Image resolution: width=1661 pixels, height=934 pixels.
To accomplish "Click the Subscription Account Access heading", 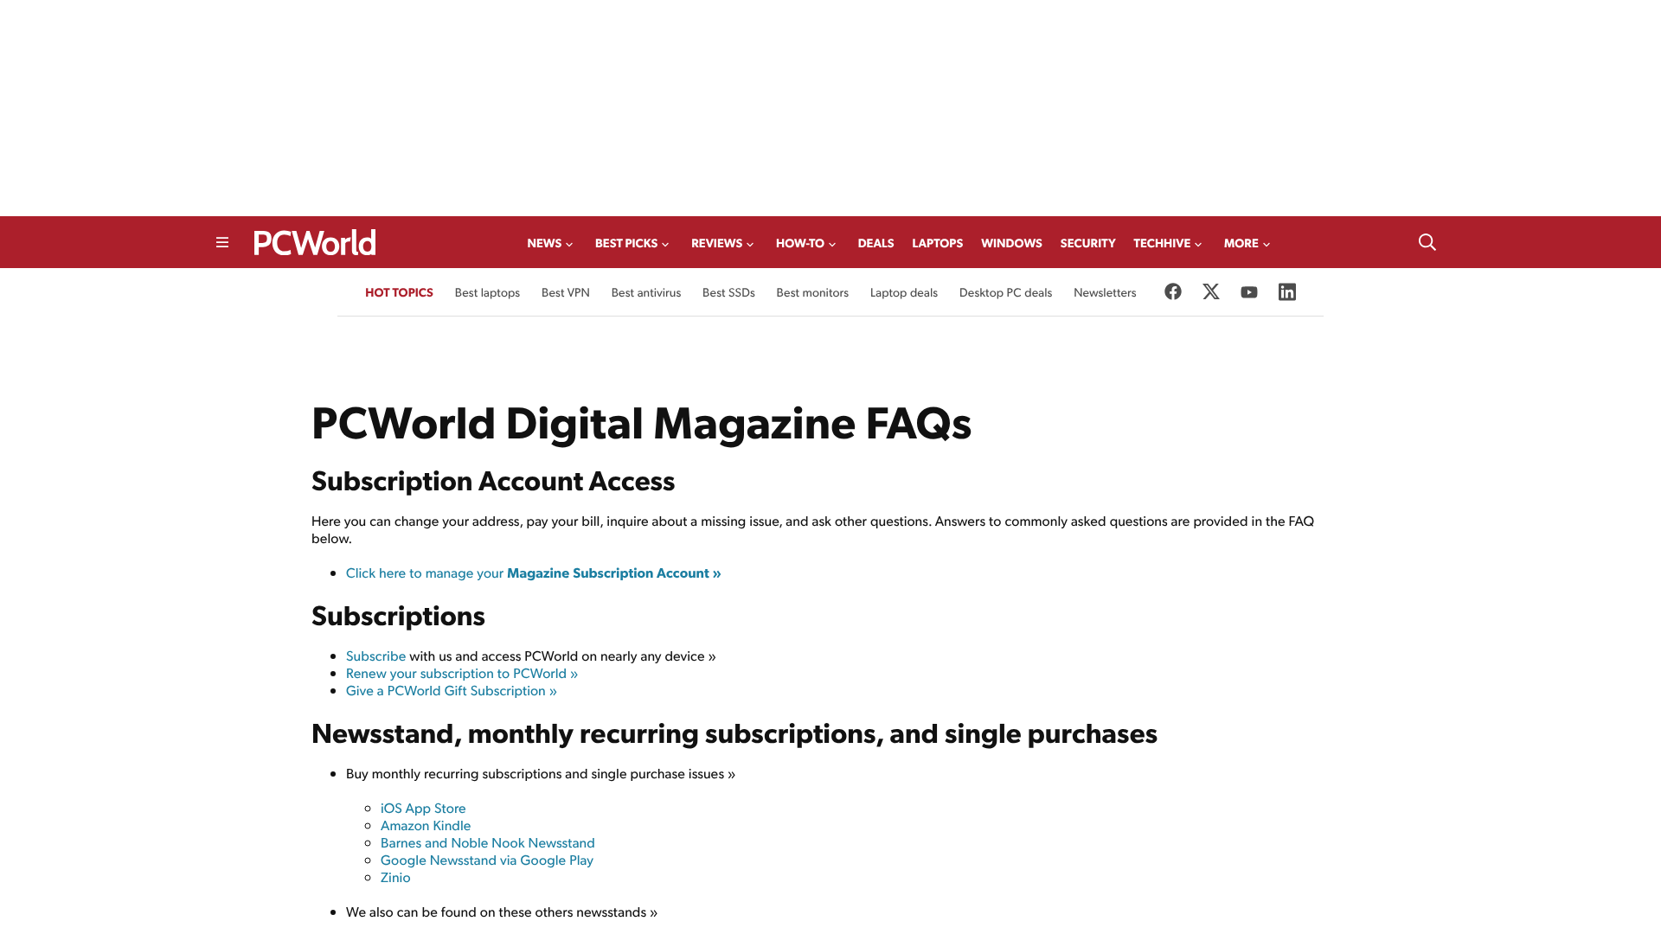I will click(x=493, y=482).
